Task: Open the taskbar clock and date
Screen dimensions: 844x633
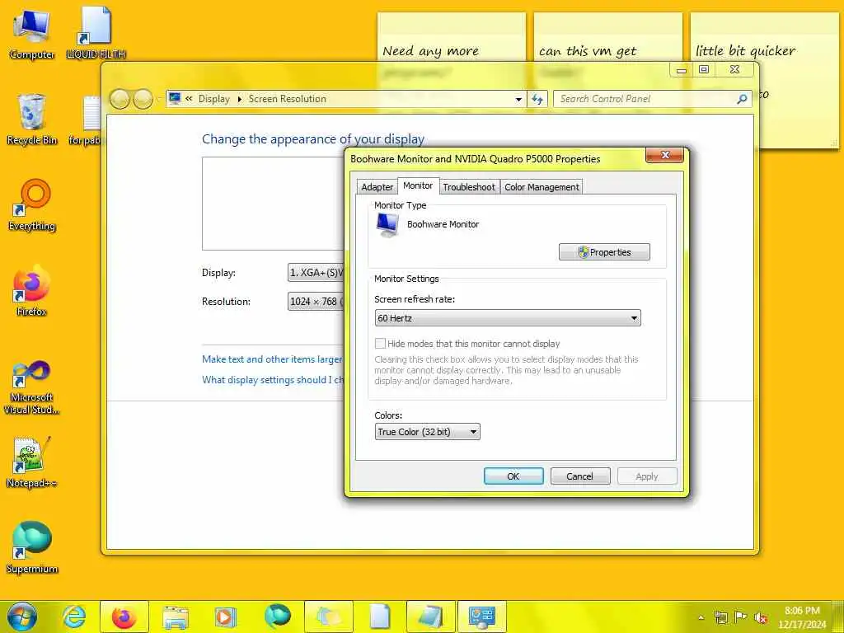Action: 802,617
